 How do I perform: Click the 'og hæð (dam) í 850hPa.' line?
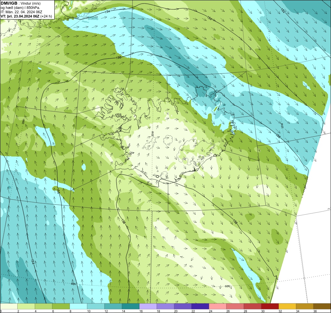20,8
